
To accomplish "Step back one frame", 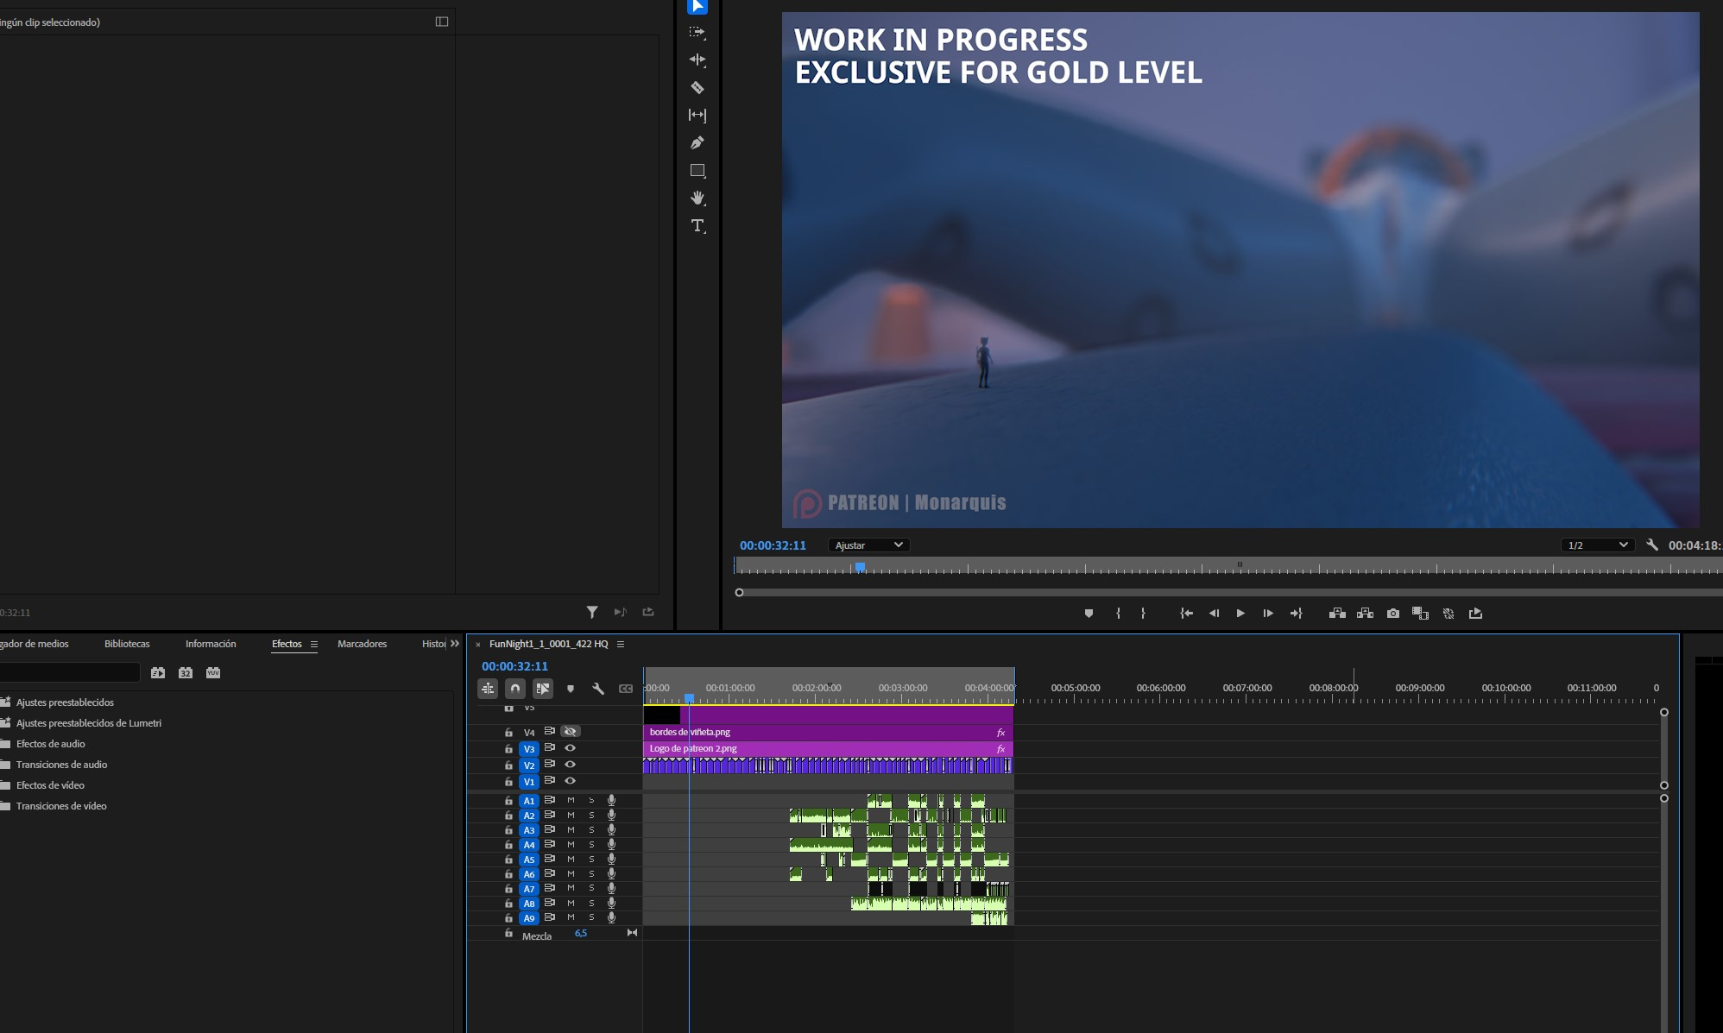I will [1214, 614].
